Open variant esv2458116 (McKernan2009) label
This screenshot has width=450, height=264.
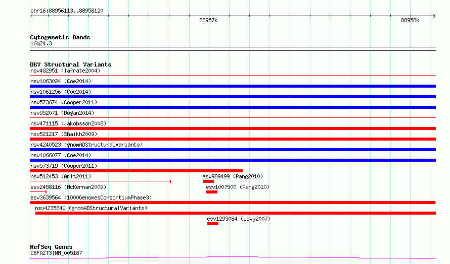68,187
